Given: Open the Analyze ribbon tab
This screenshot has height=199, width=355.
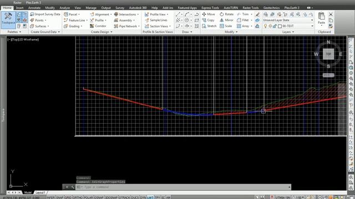Looking at the screenshot, I should [x=65, y=8].
